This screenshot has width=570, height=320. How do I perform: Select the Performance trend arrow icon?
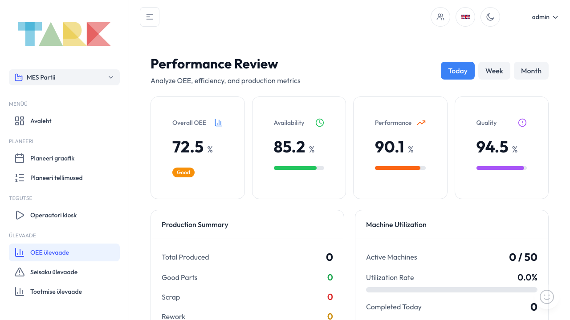click(x=421, y=123)
